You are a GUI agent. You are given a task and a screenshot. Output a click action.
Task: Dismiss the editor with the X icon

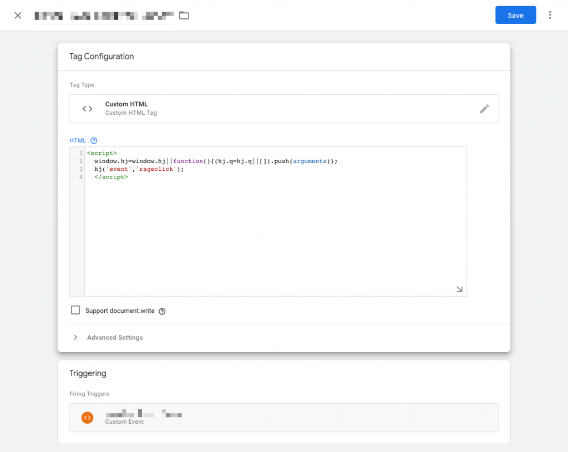pyautogui.click(x=17, y=15)
